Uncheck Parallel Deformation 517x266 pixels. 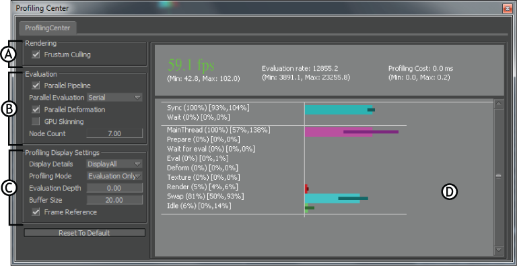36,110
